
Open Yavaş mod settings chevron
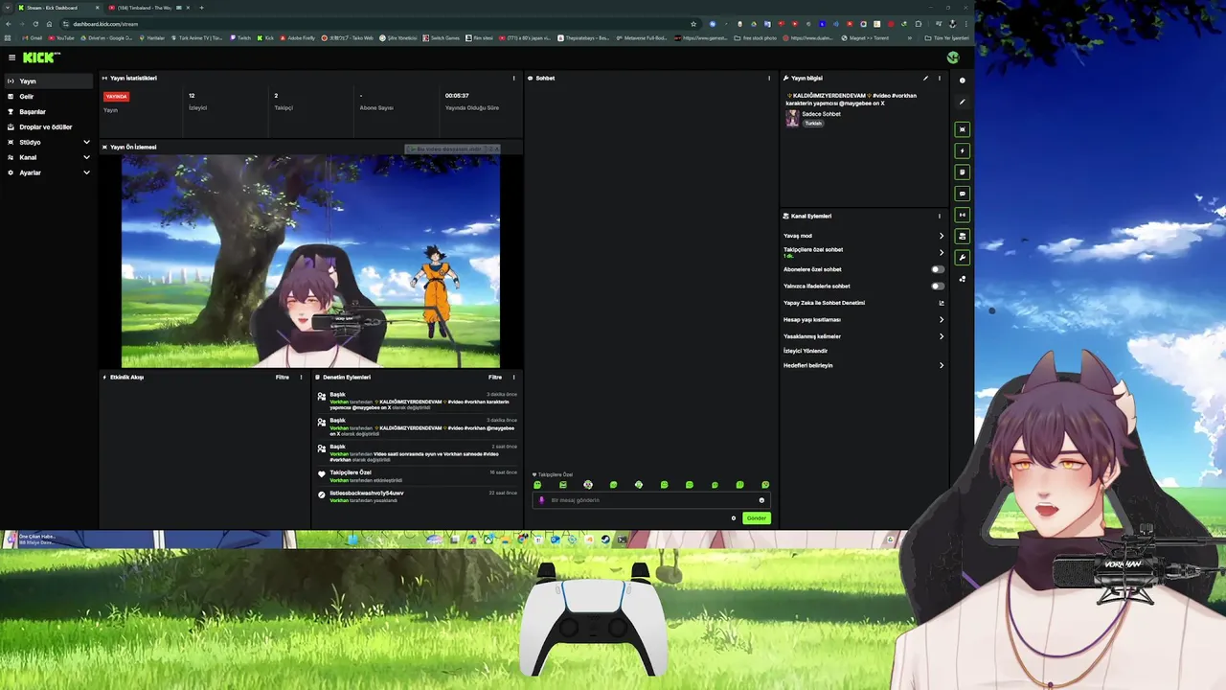pos(942,236)
